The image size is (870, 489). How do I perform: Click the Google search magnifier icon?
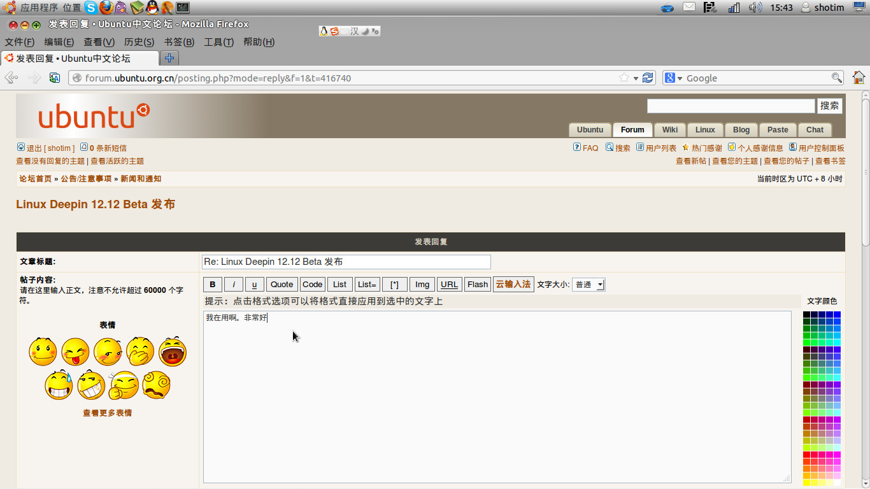click(x=837, y=78)
